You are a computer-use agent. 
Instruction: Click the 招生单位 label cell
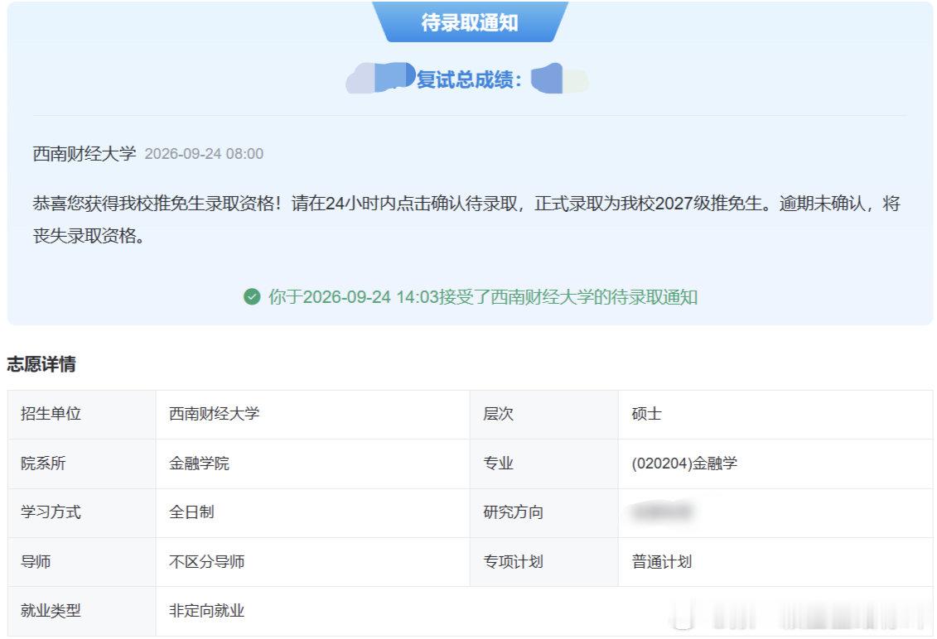(82, 415)
